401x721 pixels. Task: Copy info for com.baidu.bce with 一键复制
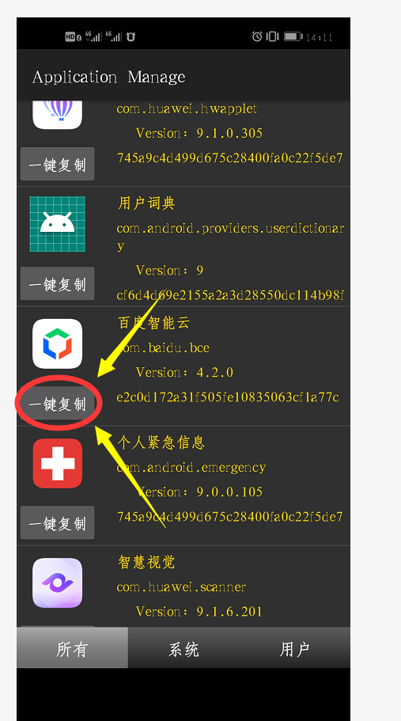[58, 404]
